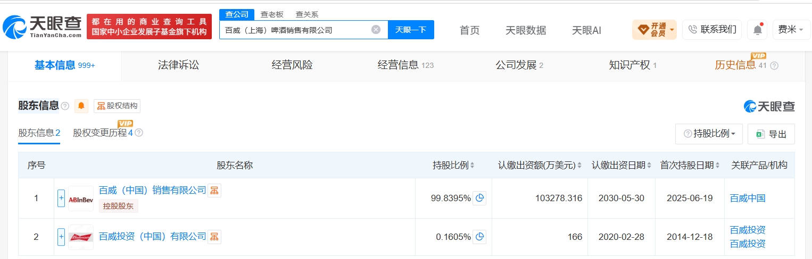The width and height of the screenshot is (812, 259).
Task: Click the 2030-05-30 date cell
Action: 622,198
